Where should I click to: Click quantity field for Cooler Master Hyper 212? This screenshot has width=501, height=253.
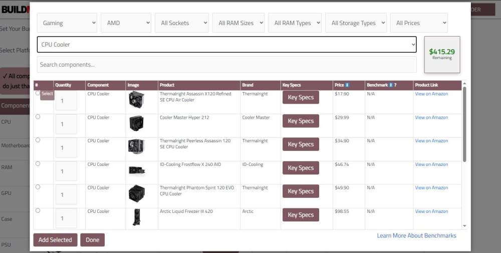point(66,124)
